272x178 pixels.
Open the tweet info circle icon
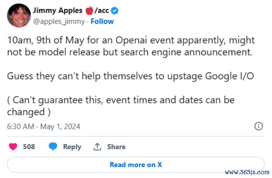point(259,126)
